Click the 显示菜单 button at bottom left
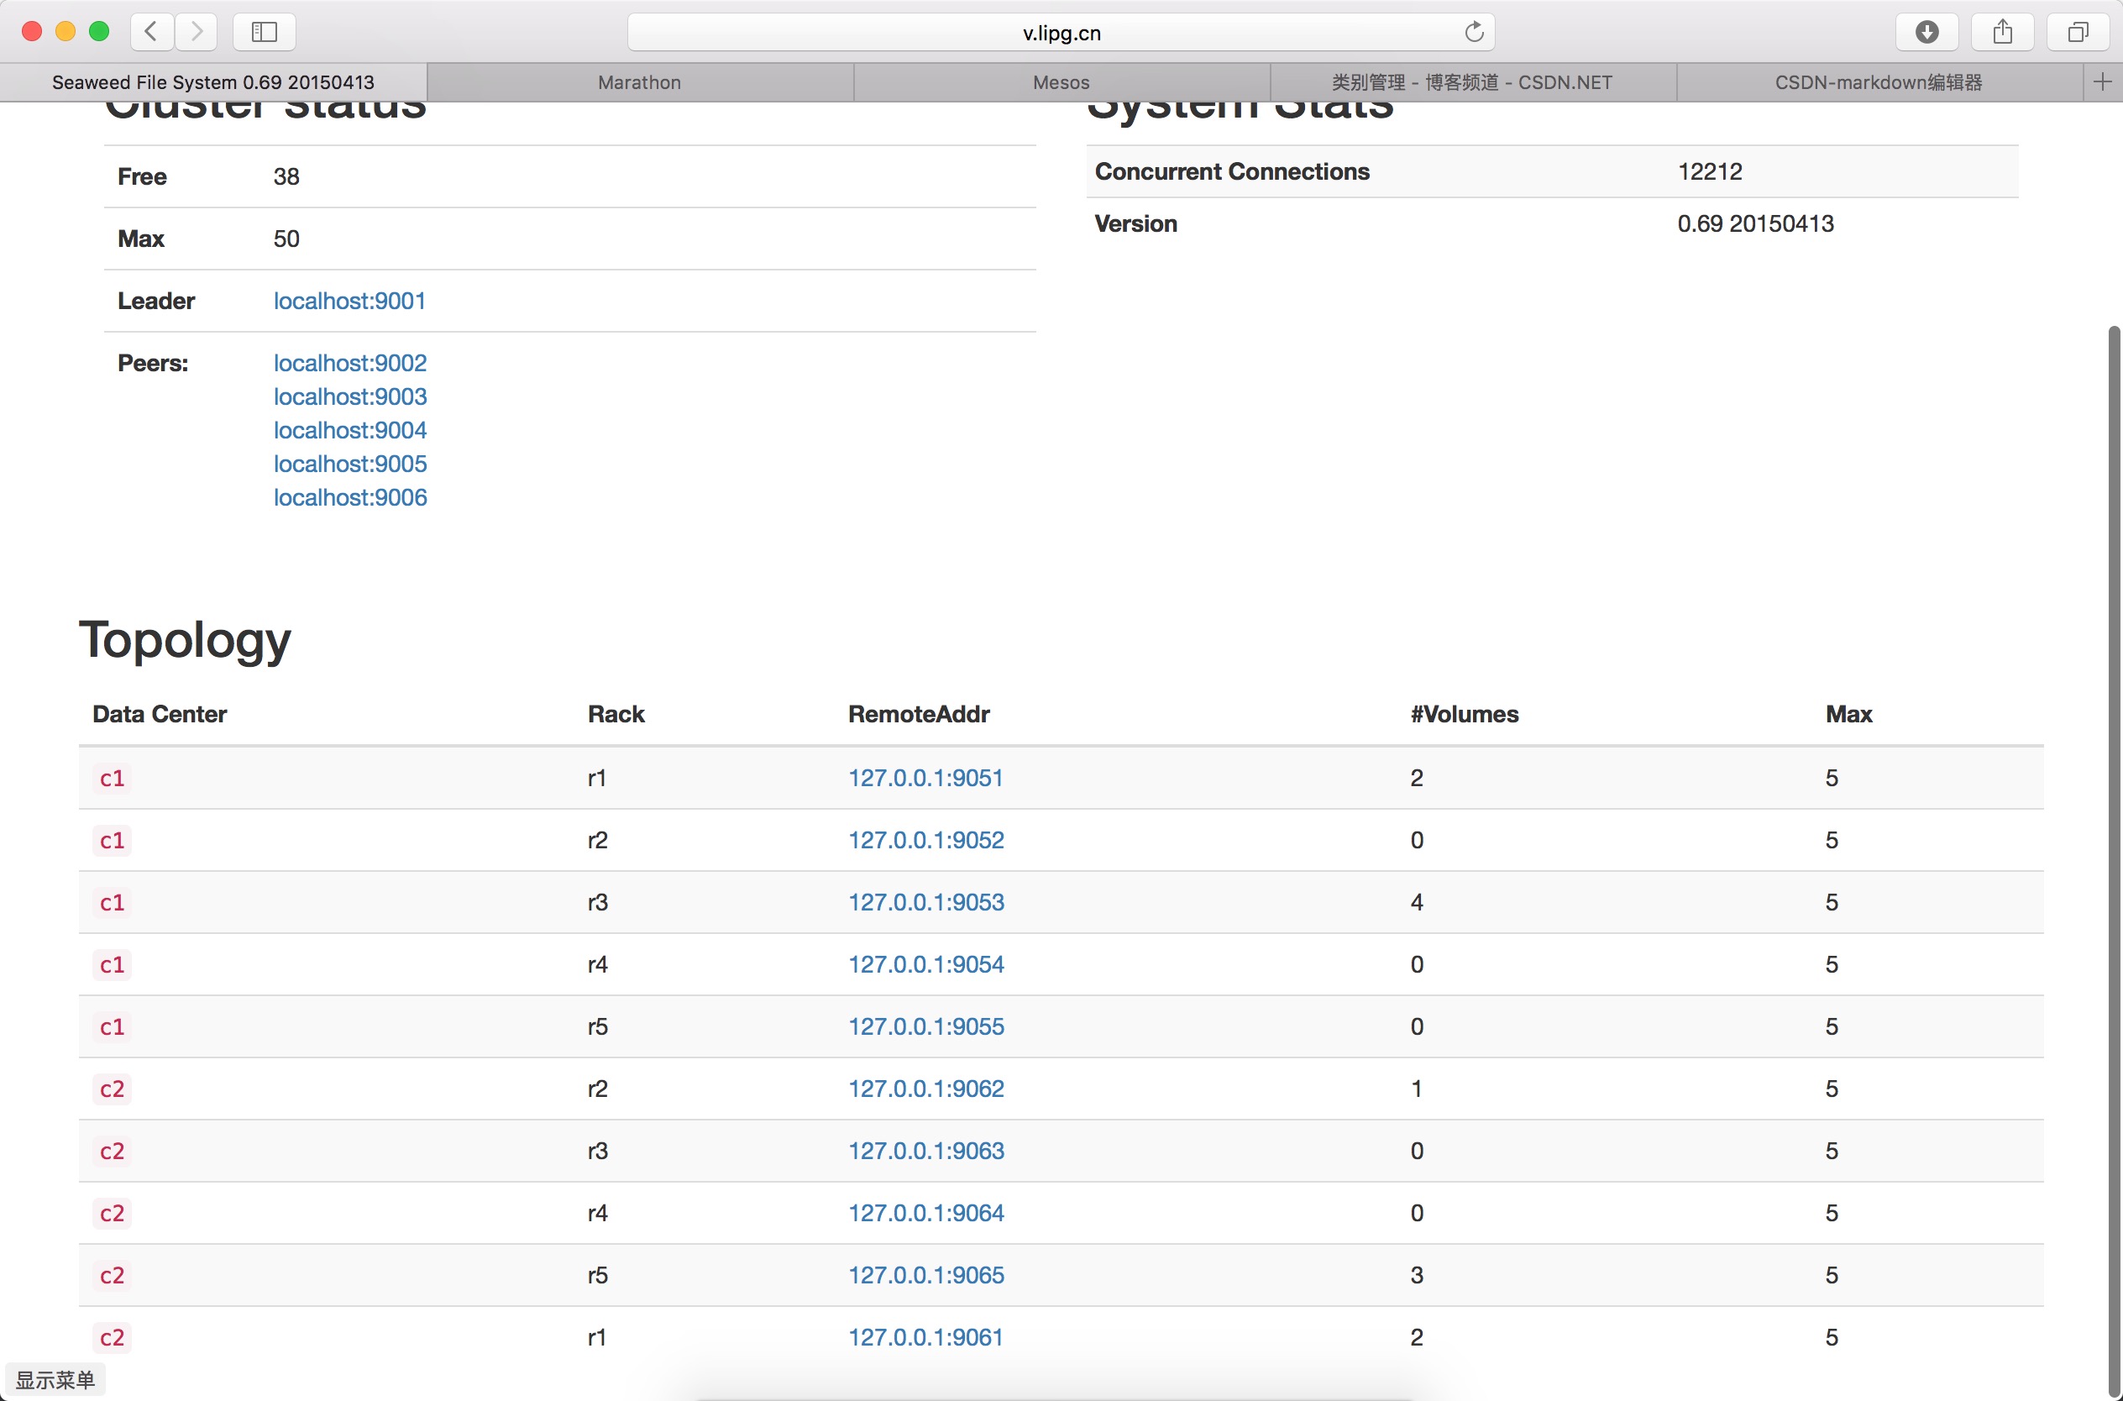2123x1401 pixels. pyautogui.click(x=55, y=1381)
